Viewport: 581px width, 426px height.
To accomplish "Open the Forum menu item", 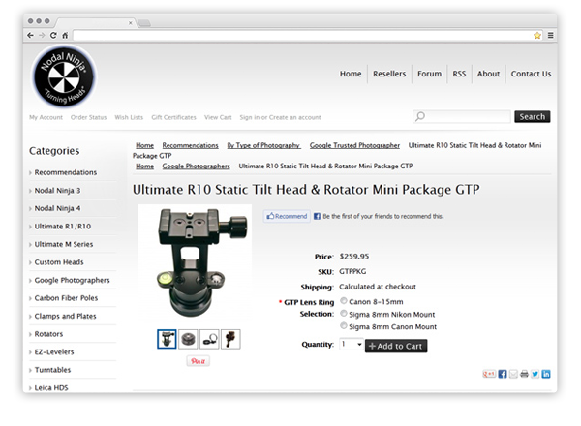I will coord(429,74).
